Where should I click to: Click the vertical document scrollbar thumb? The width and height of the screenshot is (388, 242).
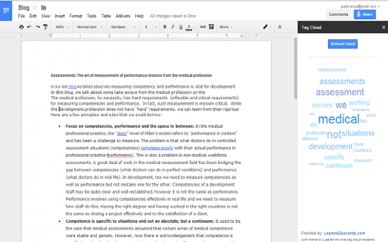pos(295,69)
